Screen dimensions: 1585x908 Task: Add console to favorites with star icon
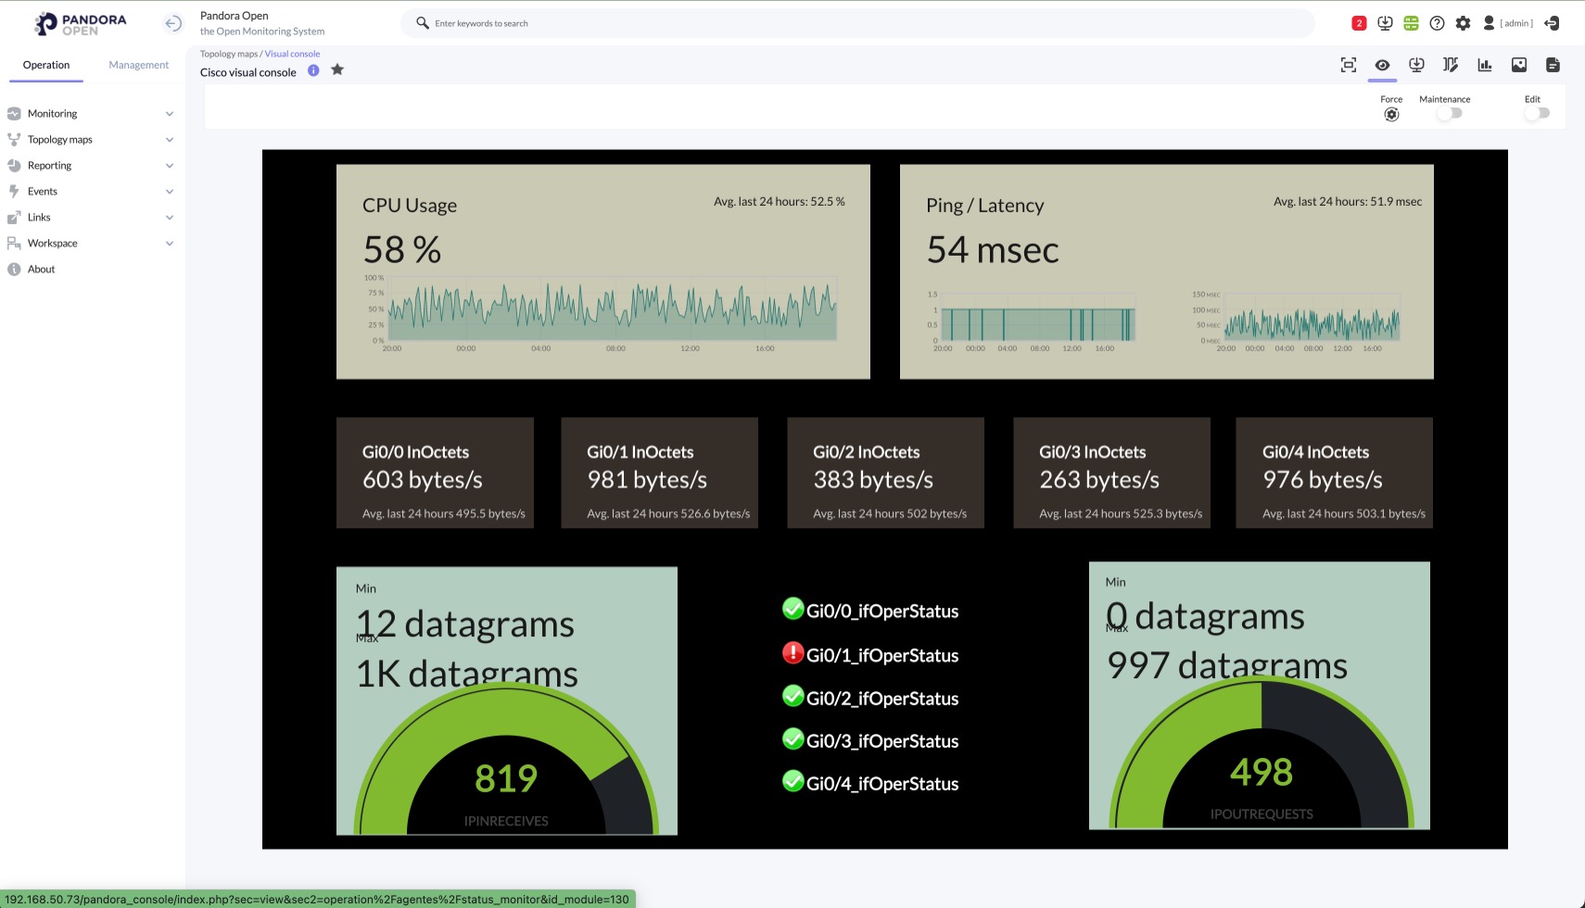pyautogui.click(x=337, y=70)
